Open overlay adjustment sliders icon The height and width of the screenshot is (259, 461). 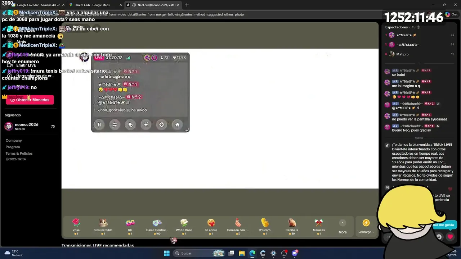click(x=115, y=124)
